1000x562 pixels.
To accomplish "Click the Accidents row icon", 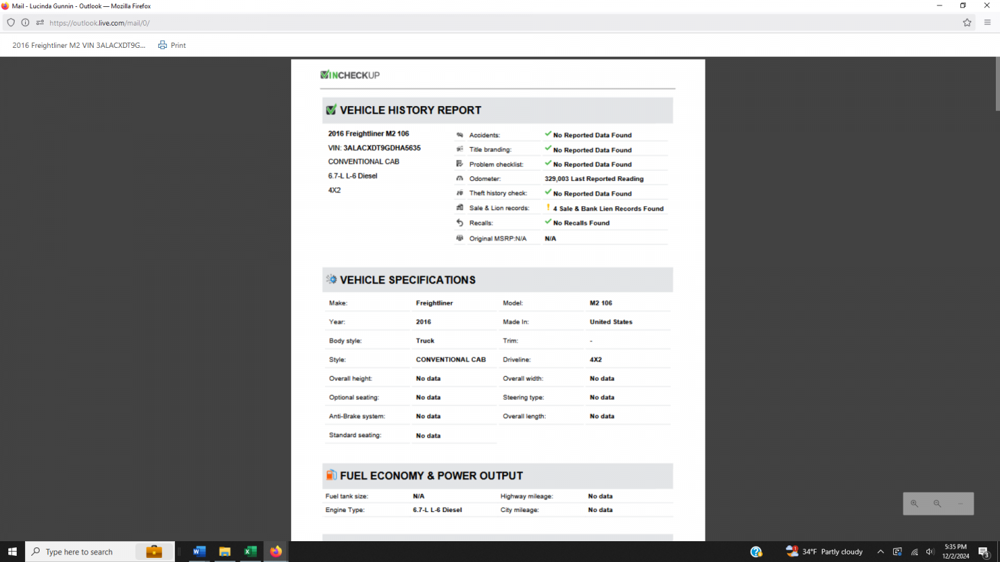I will (460, 135).
